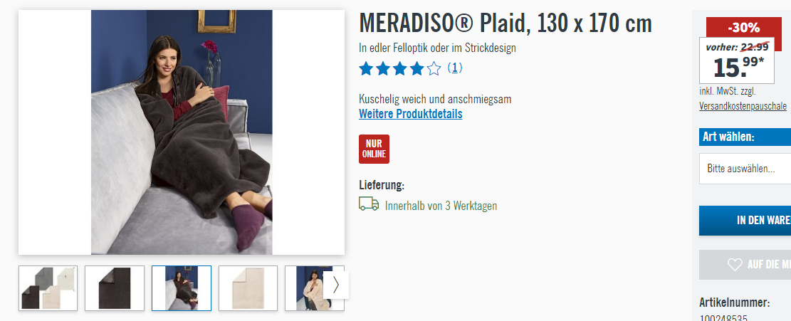Click the first blue rating star
The image size is (791, 321).
point(366,68)
